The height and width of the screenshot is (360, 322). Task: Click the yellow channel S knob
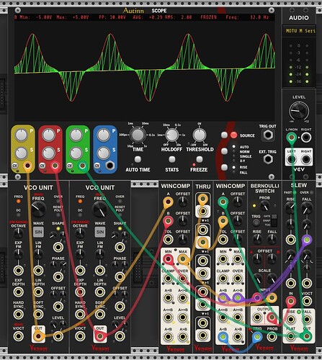coord(21,153)
